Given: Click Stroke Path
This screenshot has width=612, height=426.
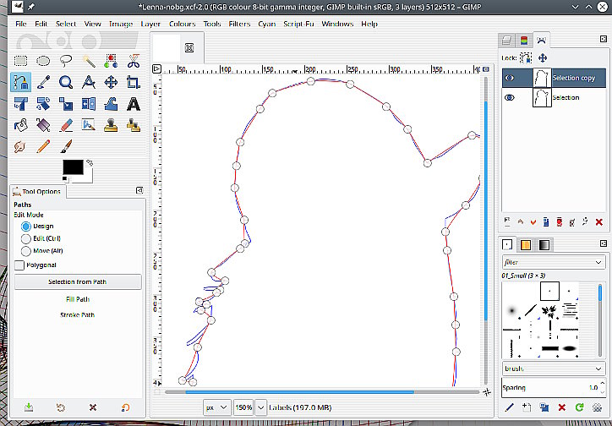Looking at the screenshot, I should tap(77, 315).
